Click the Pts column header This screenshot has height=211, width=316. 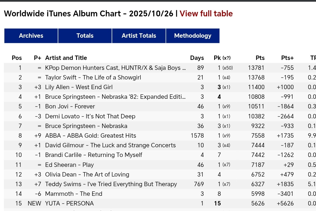click(x=260, y=58)
